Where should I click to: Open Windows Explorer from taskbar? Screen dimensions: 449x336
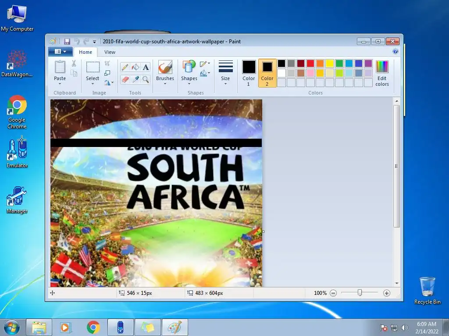[x=39, y=327]
